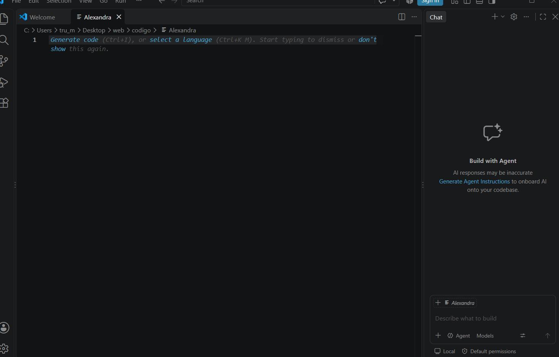The image size is (559, 357).
Task: Open the Go menu
Action: coord(104,2)
